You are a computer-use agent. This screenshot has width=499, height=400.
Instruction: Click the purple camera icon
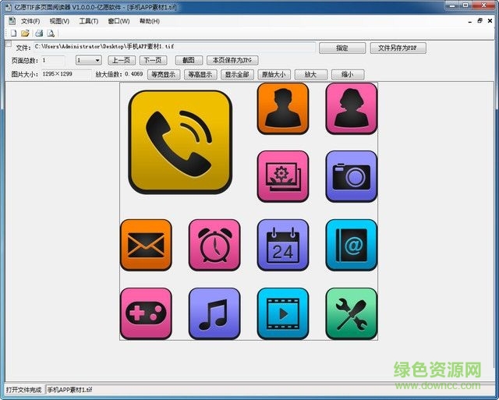pos(352,177)
